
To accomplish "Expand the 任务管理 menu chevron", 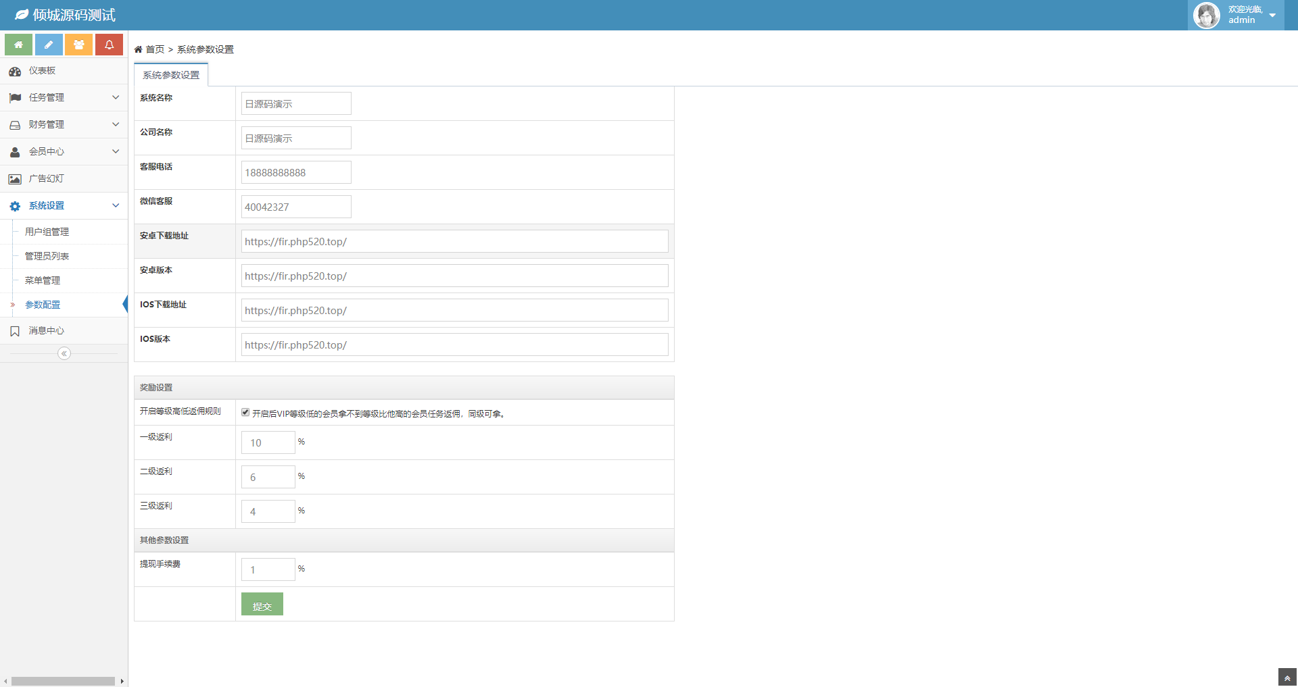I will [x=116, y=97].
